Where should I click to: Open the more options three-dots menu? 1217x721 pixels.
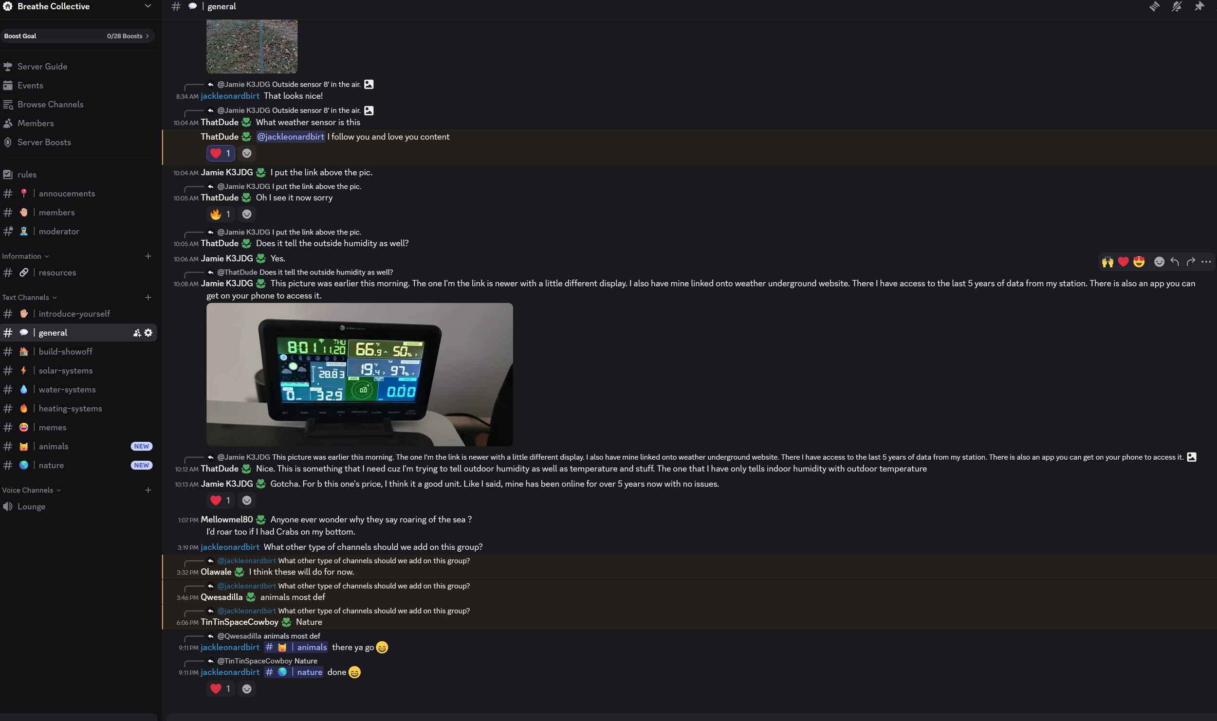pyautogui.click(x=1206, y=262)
